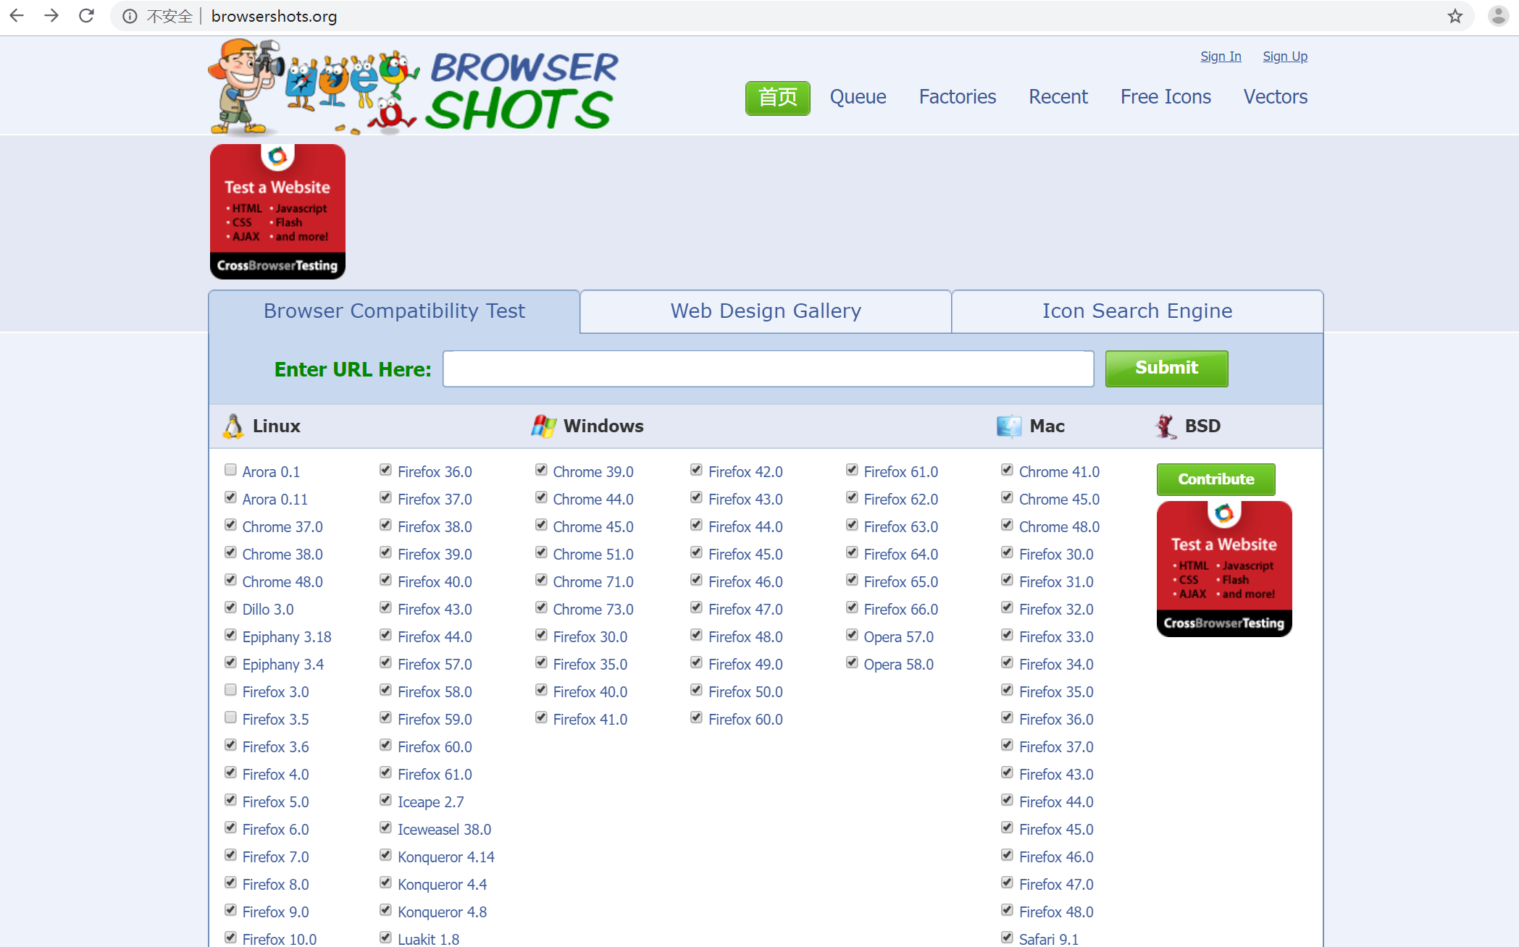Uncheck Linux Chrome 37.0 checkbox
1519x947 pixels.
230,525
